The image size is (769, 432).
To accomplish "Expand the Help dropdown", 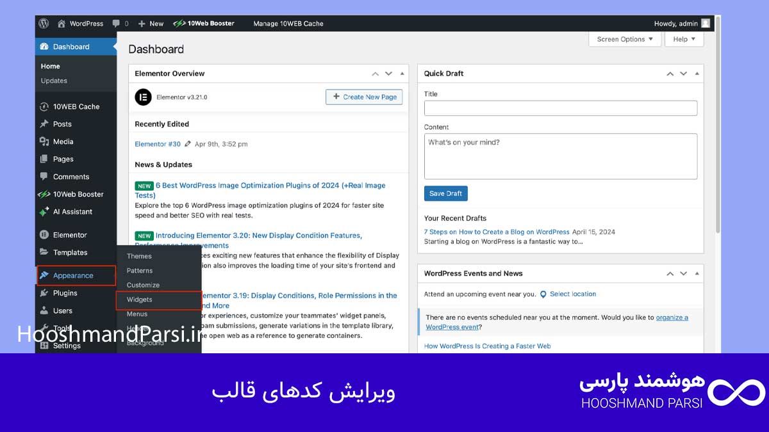I will [684, 39].
